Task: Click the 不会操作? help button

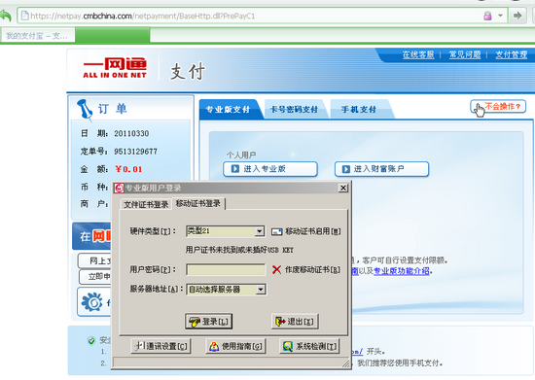Action: click(x=498, y=107)
